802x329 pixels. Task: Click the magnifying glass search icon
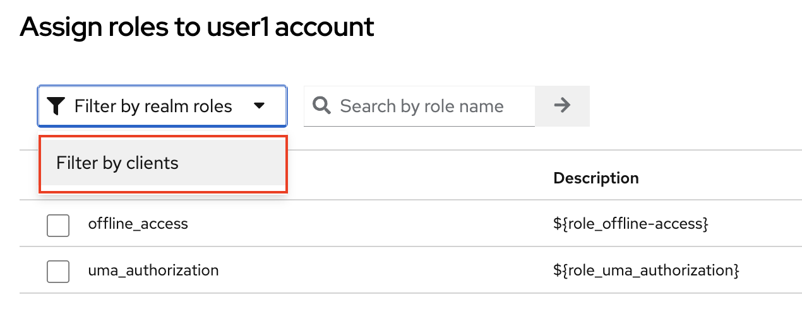point(322,106)
